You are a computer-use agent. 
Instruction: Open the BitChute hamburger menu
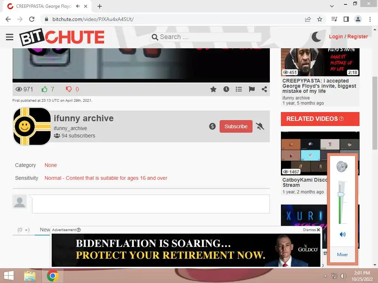[10, 37]
